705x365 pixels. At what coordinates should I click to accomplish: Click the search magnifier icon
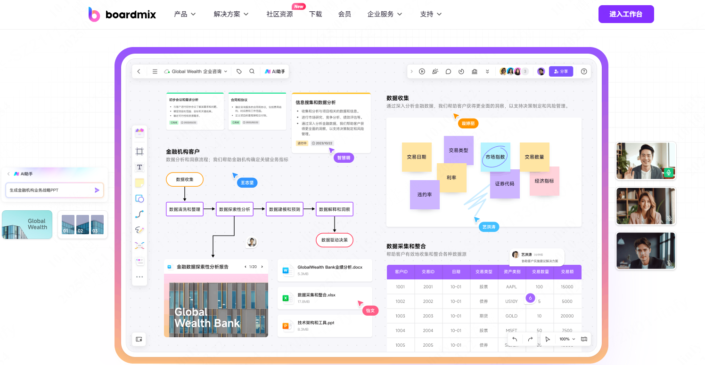pos(252,71)
